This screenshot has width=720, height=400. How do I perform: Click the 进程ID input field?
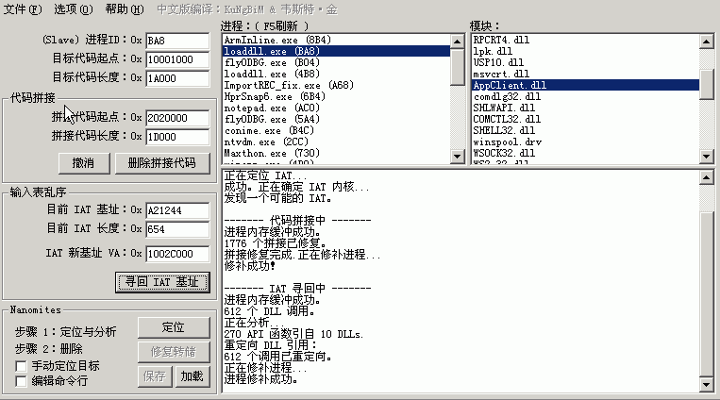point(177,41)
